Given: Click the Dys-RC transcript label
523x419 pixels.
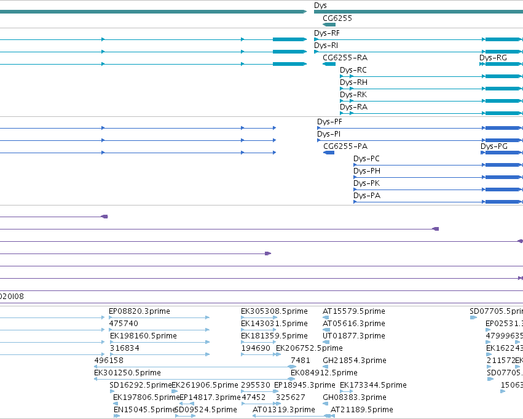Looking at the screenshot, I should tap(353, 70).
